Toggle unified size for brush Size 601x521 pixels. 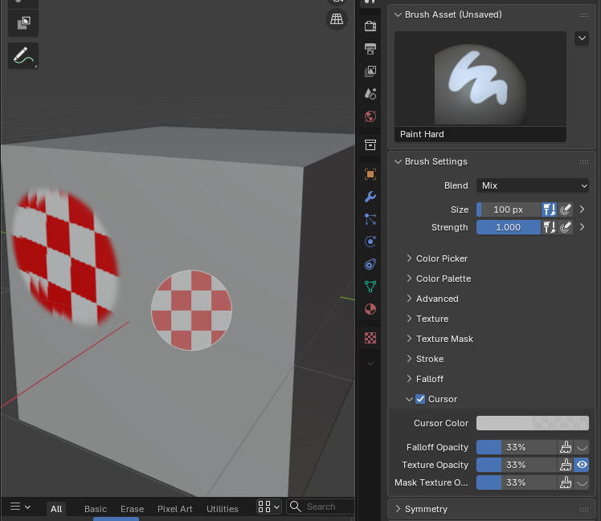click(549, 210)
